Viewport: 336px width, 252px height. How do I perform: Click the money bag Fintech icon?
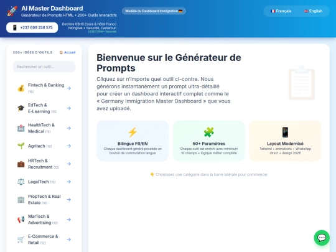pyautogui.click(x=21, y=88)
